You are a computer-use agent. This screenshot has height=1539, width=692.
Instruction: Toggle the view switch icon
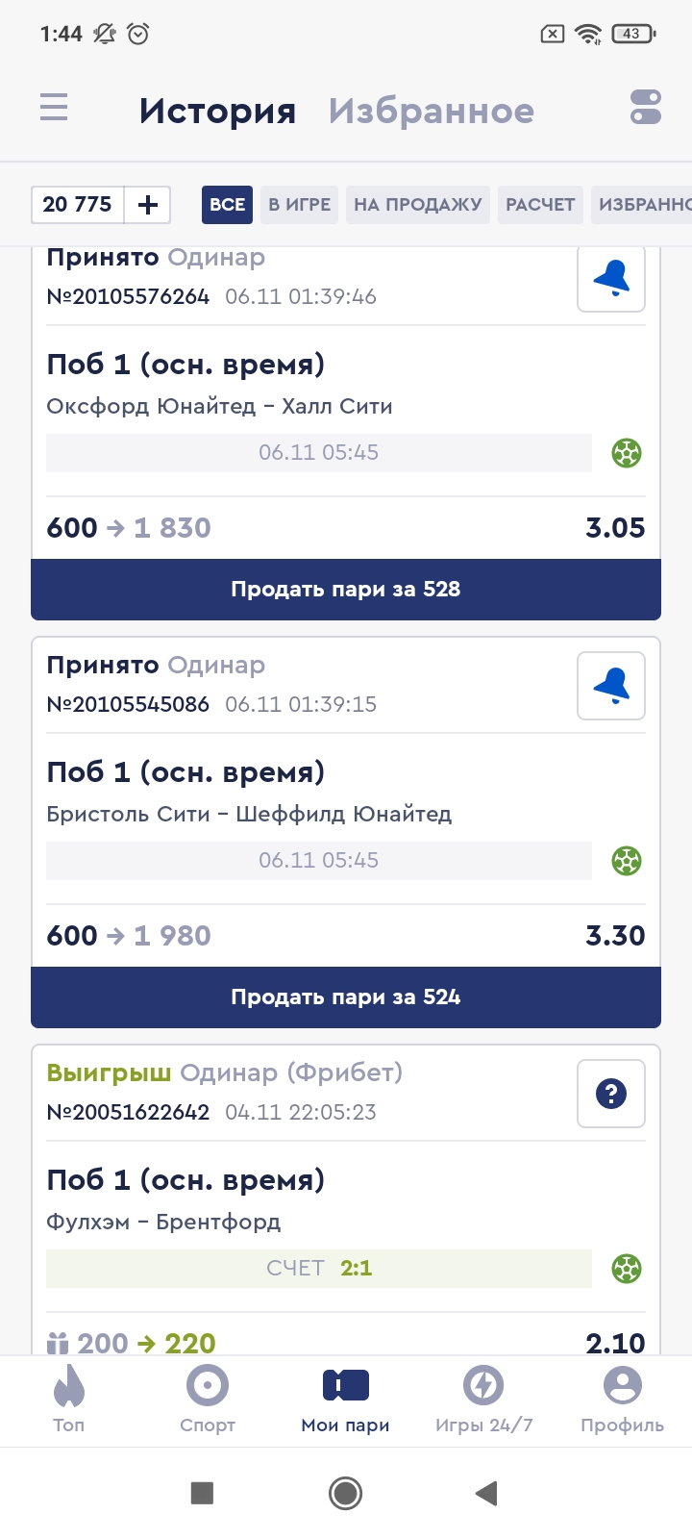(x=646, y=107)
